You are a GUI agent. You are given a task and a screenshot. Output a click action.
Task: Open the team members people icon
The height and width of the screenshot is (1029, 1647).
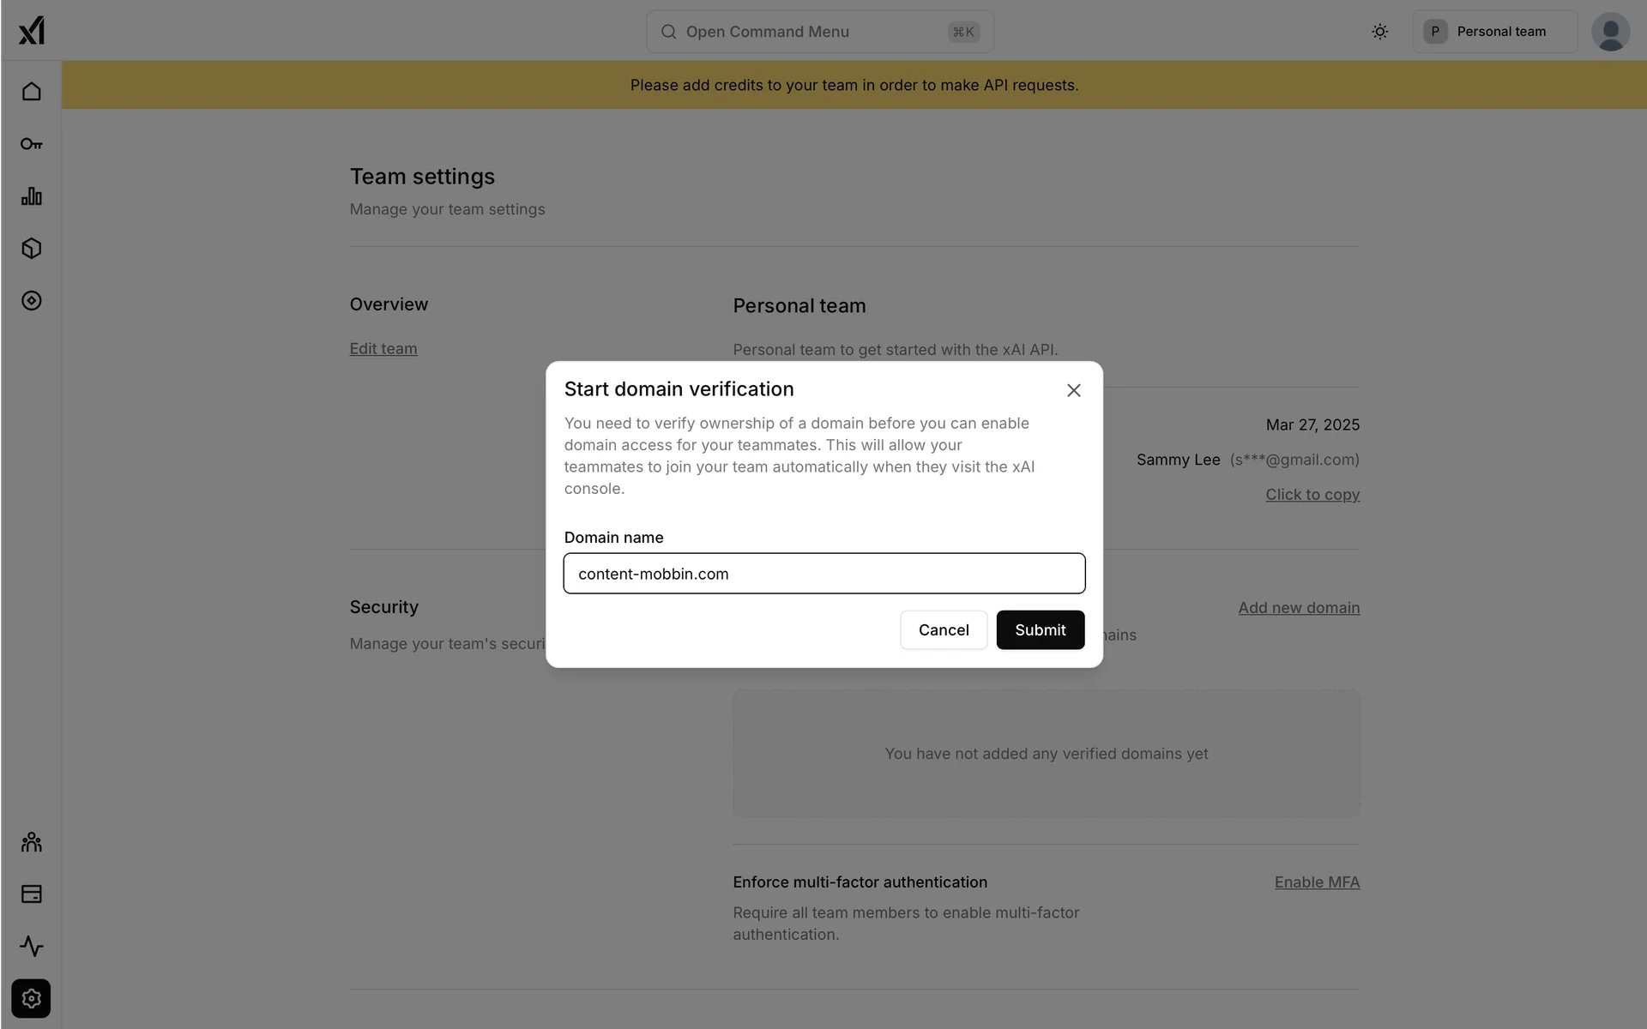pyautogui.click(x=32, y=842)
